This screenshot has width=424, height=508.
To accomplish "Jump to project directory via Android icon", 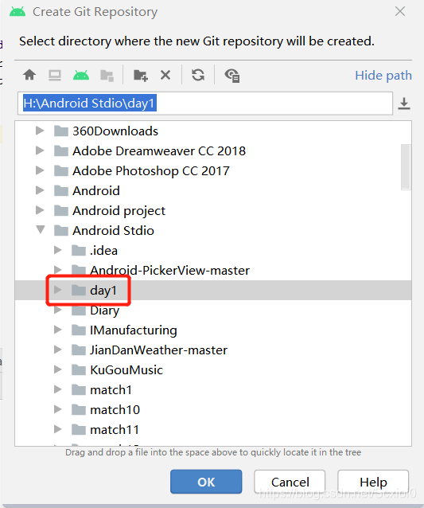I will point(81,75).
